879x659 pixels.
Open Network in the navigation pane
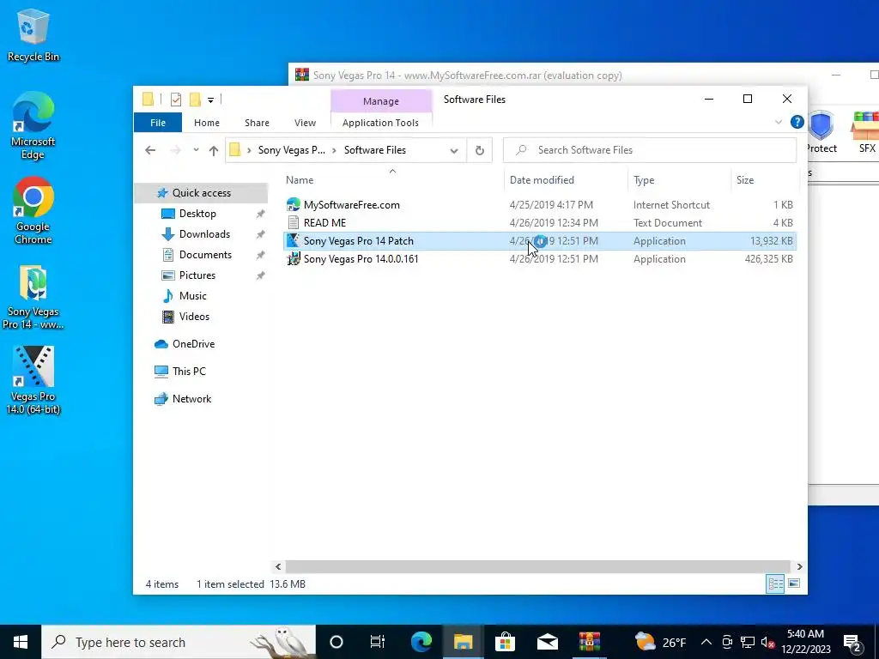coord(191,399)
